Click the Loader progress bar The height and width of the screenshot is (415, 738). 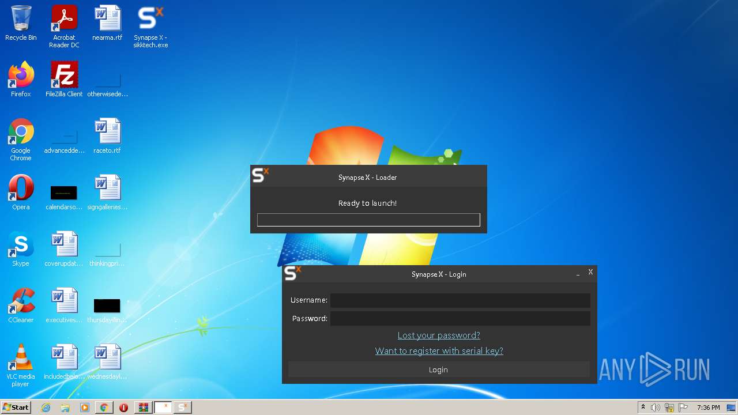[368, 220]
